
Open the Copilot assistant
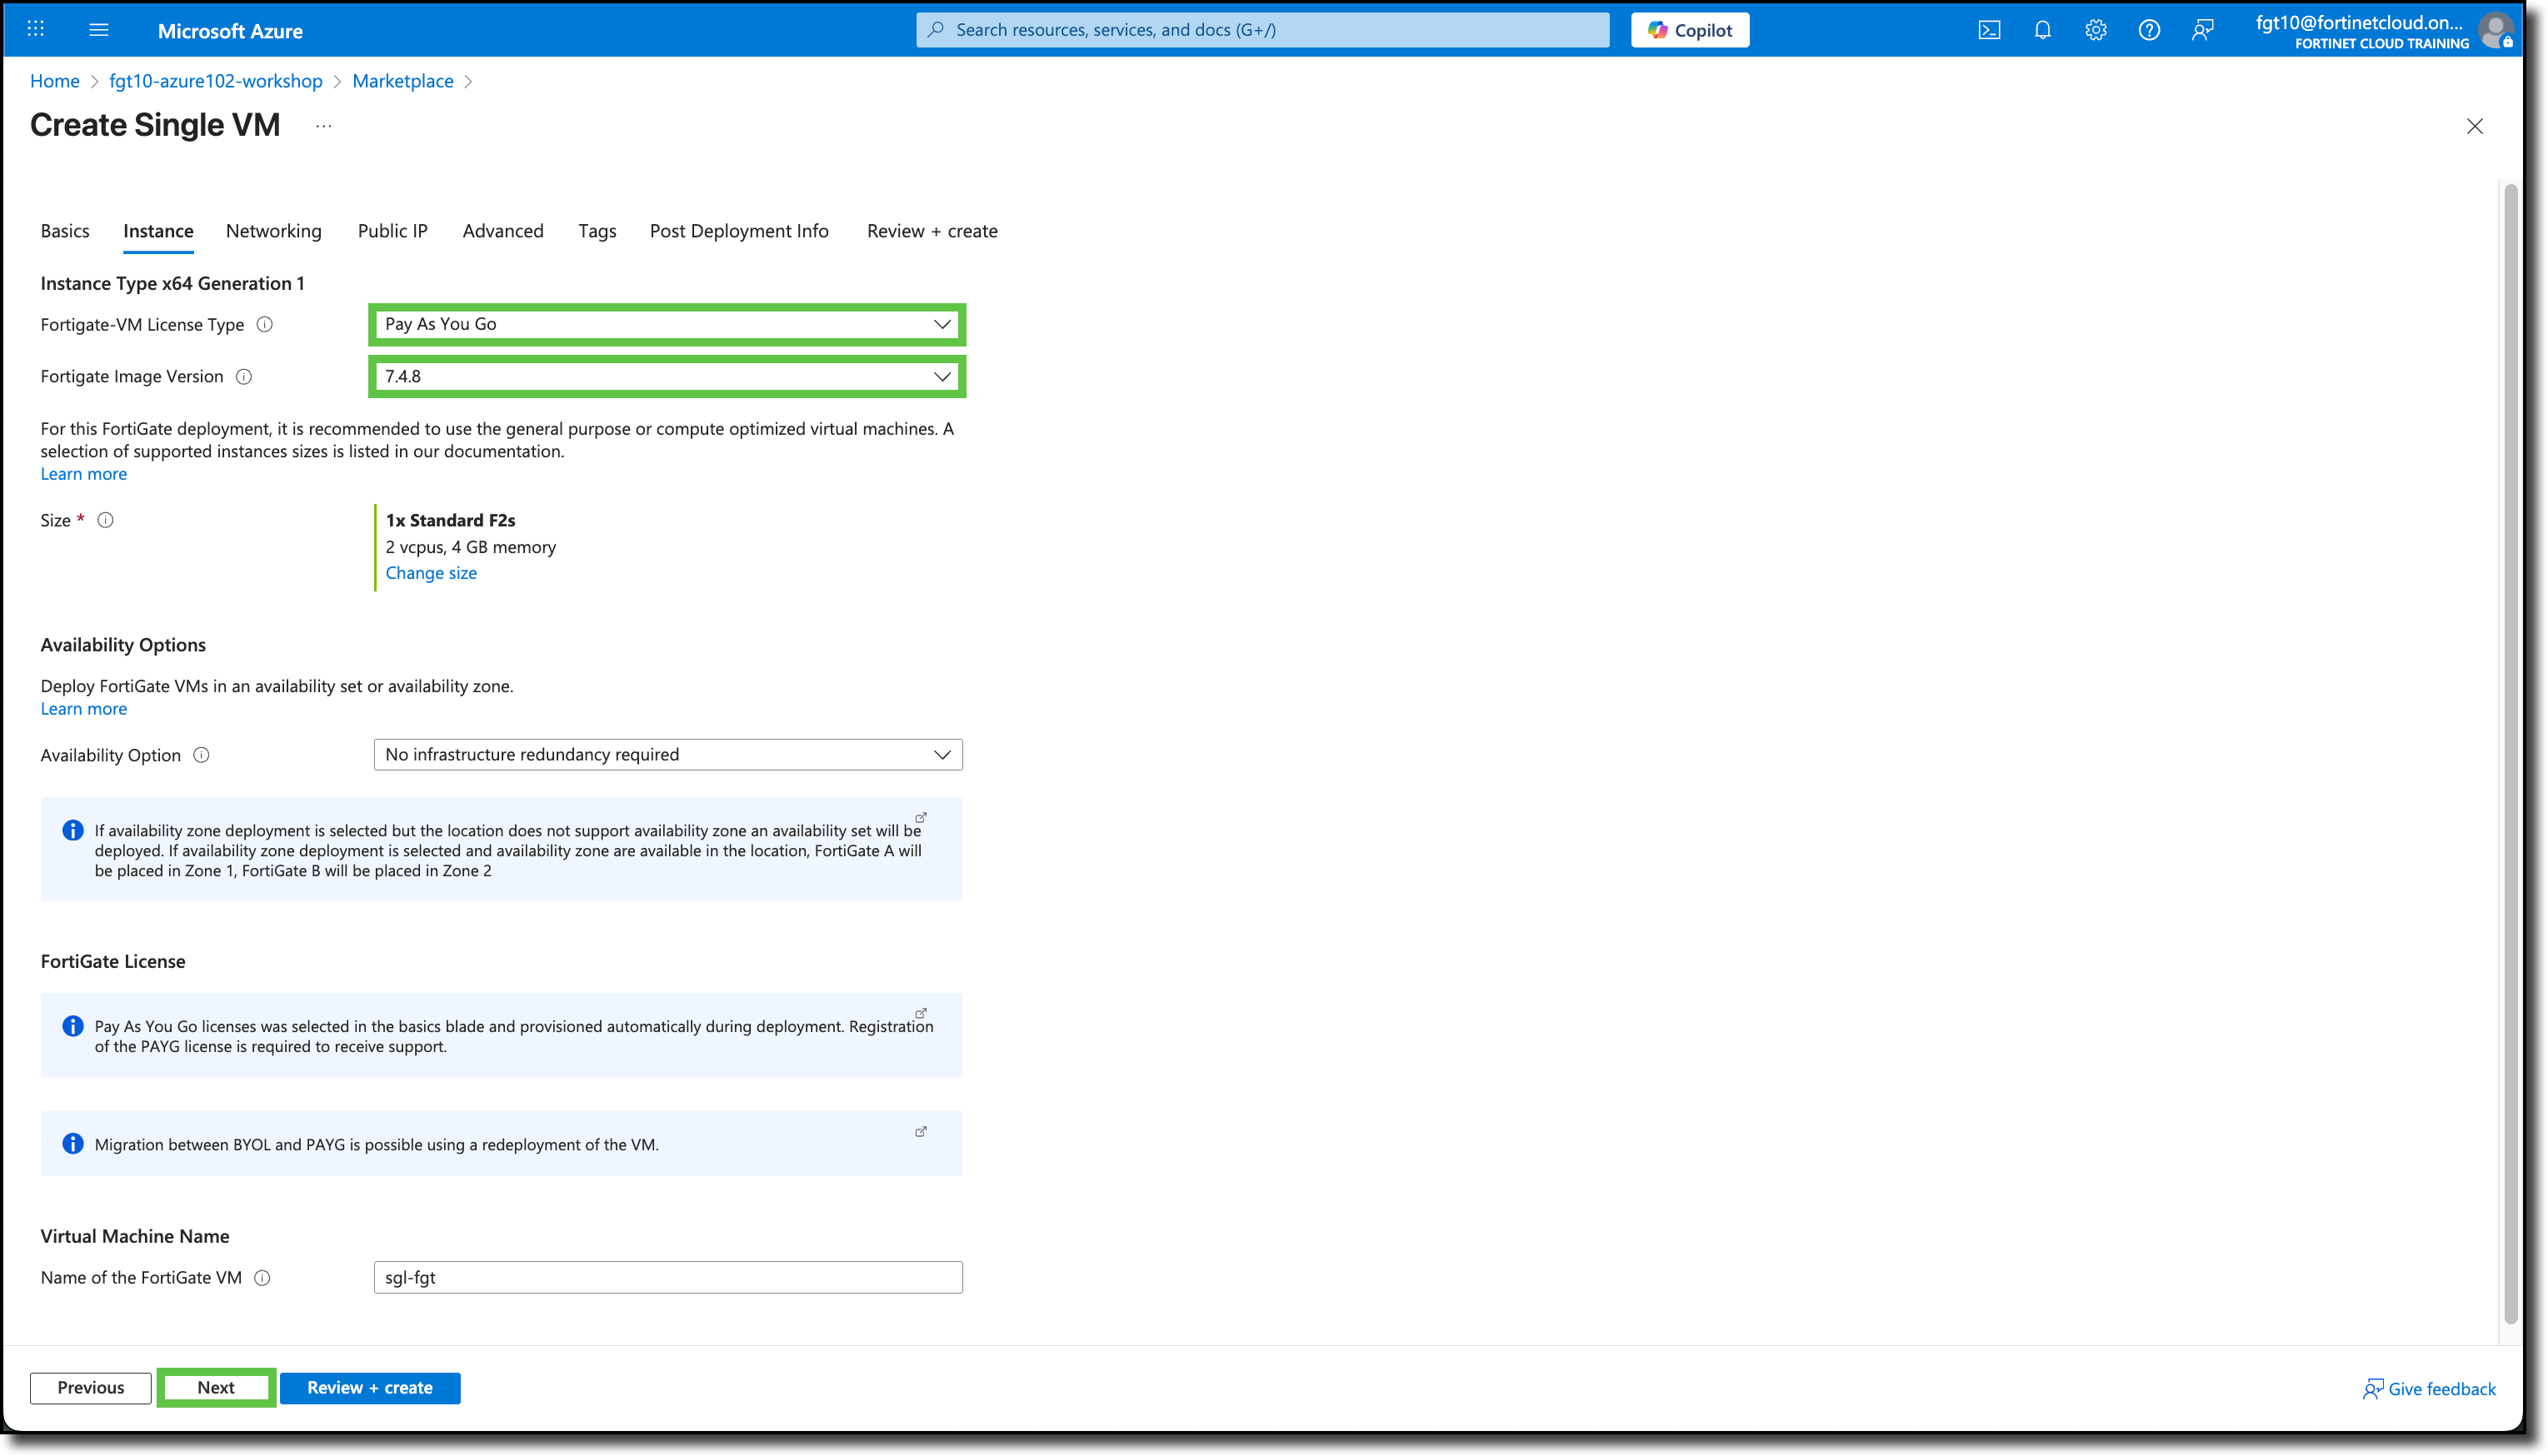pyautogui.click(x=1689, y=29)
